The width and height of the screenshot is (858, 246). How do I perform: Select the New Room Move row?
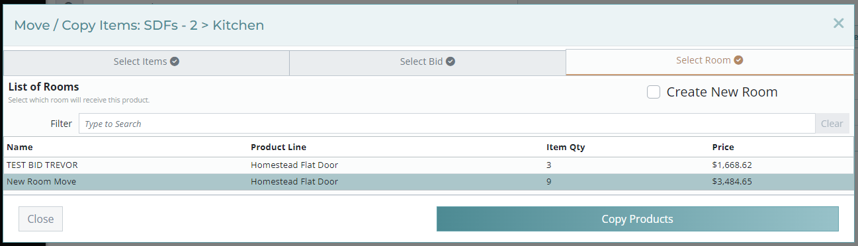[x=428, y=182]
